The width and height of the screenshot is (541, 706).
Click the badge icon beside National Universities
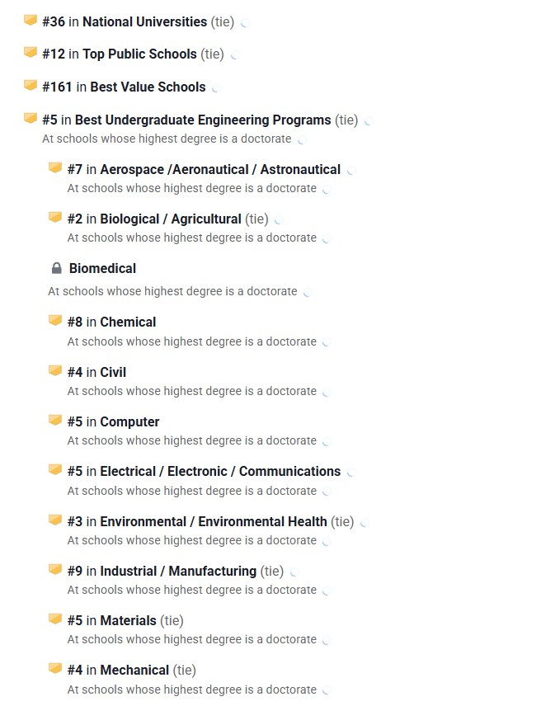(31, 21)
